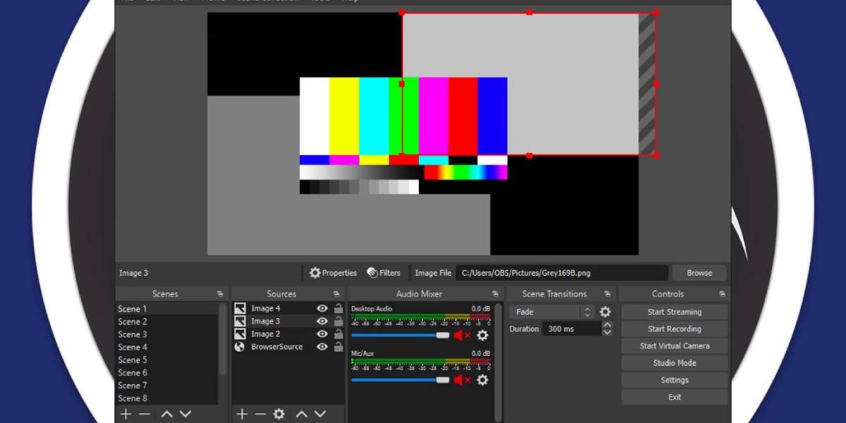This screenshot has width=846, height=423.
Task: Hide BrowserSource with eye icon
Action: (x=322, y=347)
